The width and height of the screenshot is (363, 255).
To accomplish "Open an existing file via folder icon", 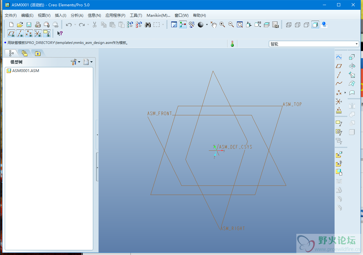I will (x=20, y=25).
